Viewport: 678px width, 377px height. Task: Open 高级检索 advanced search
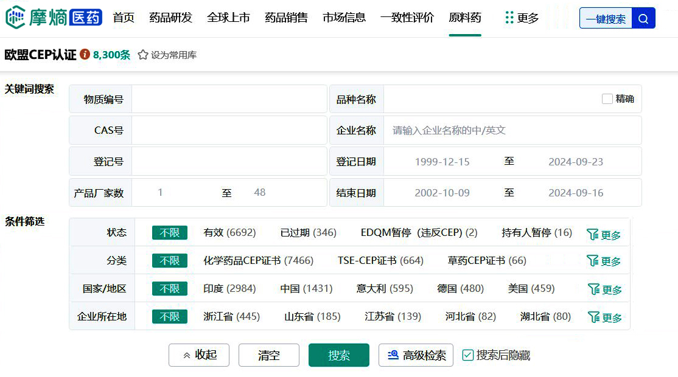[x=416, y=355]
